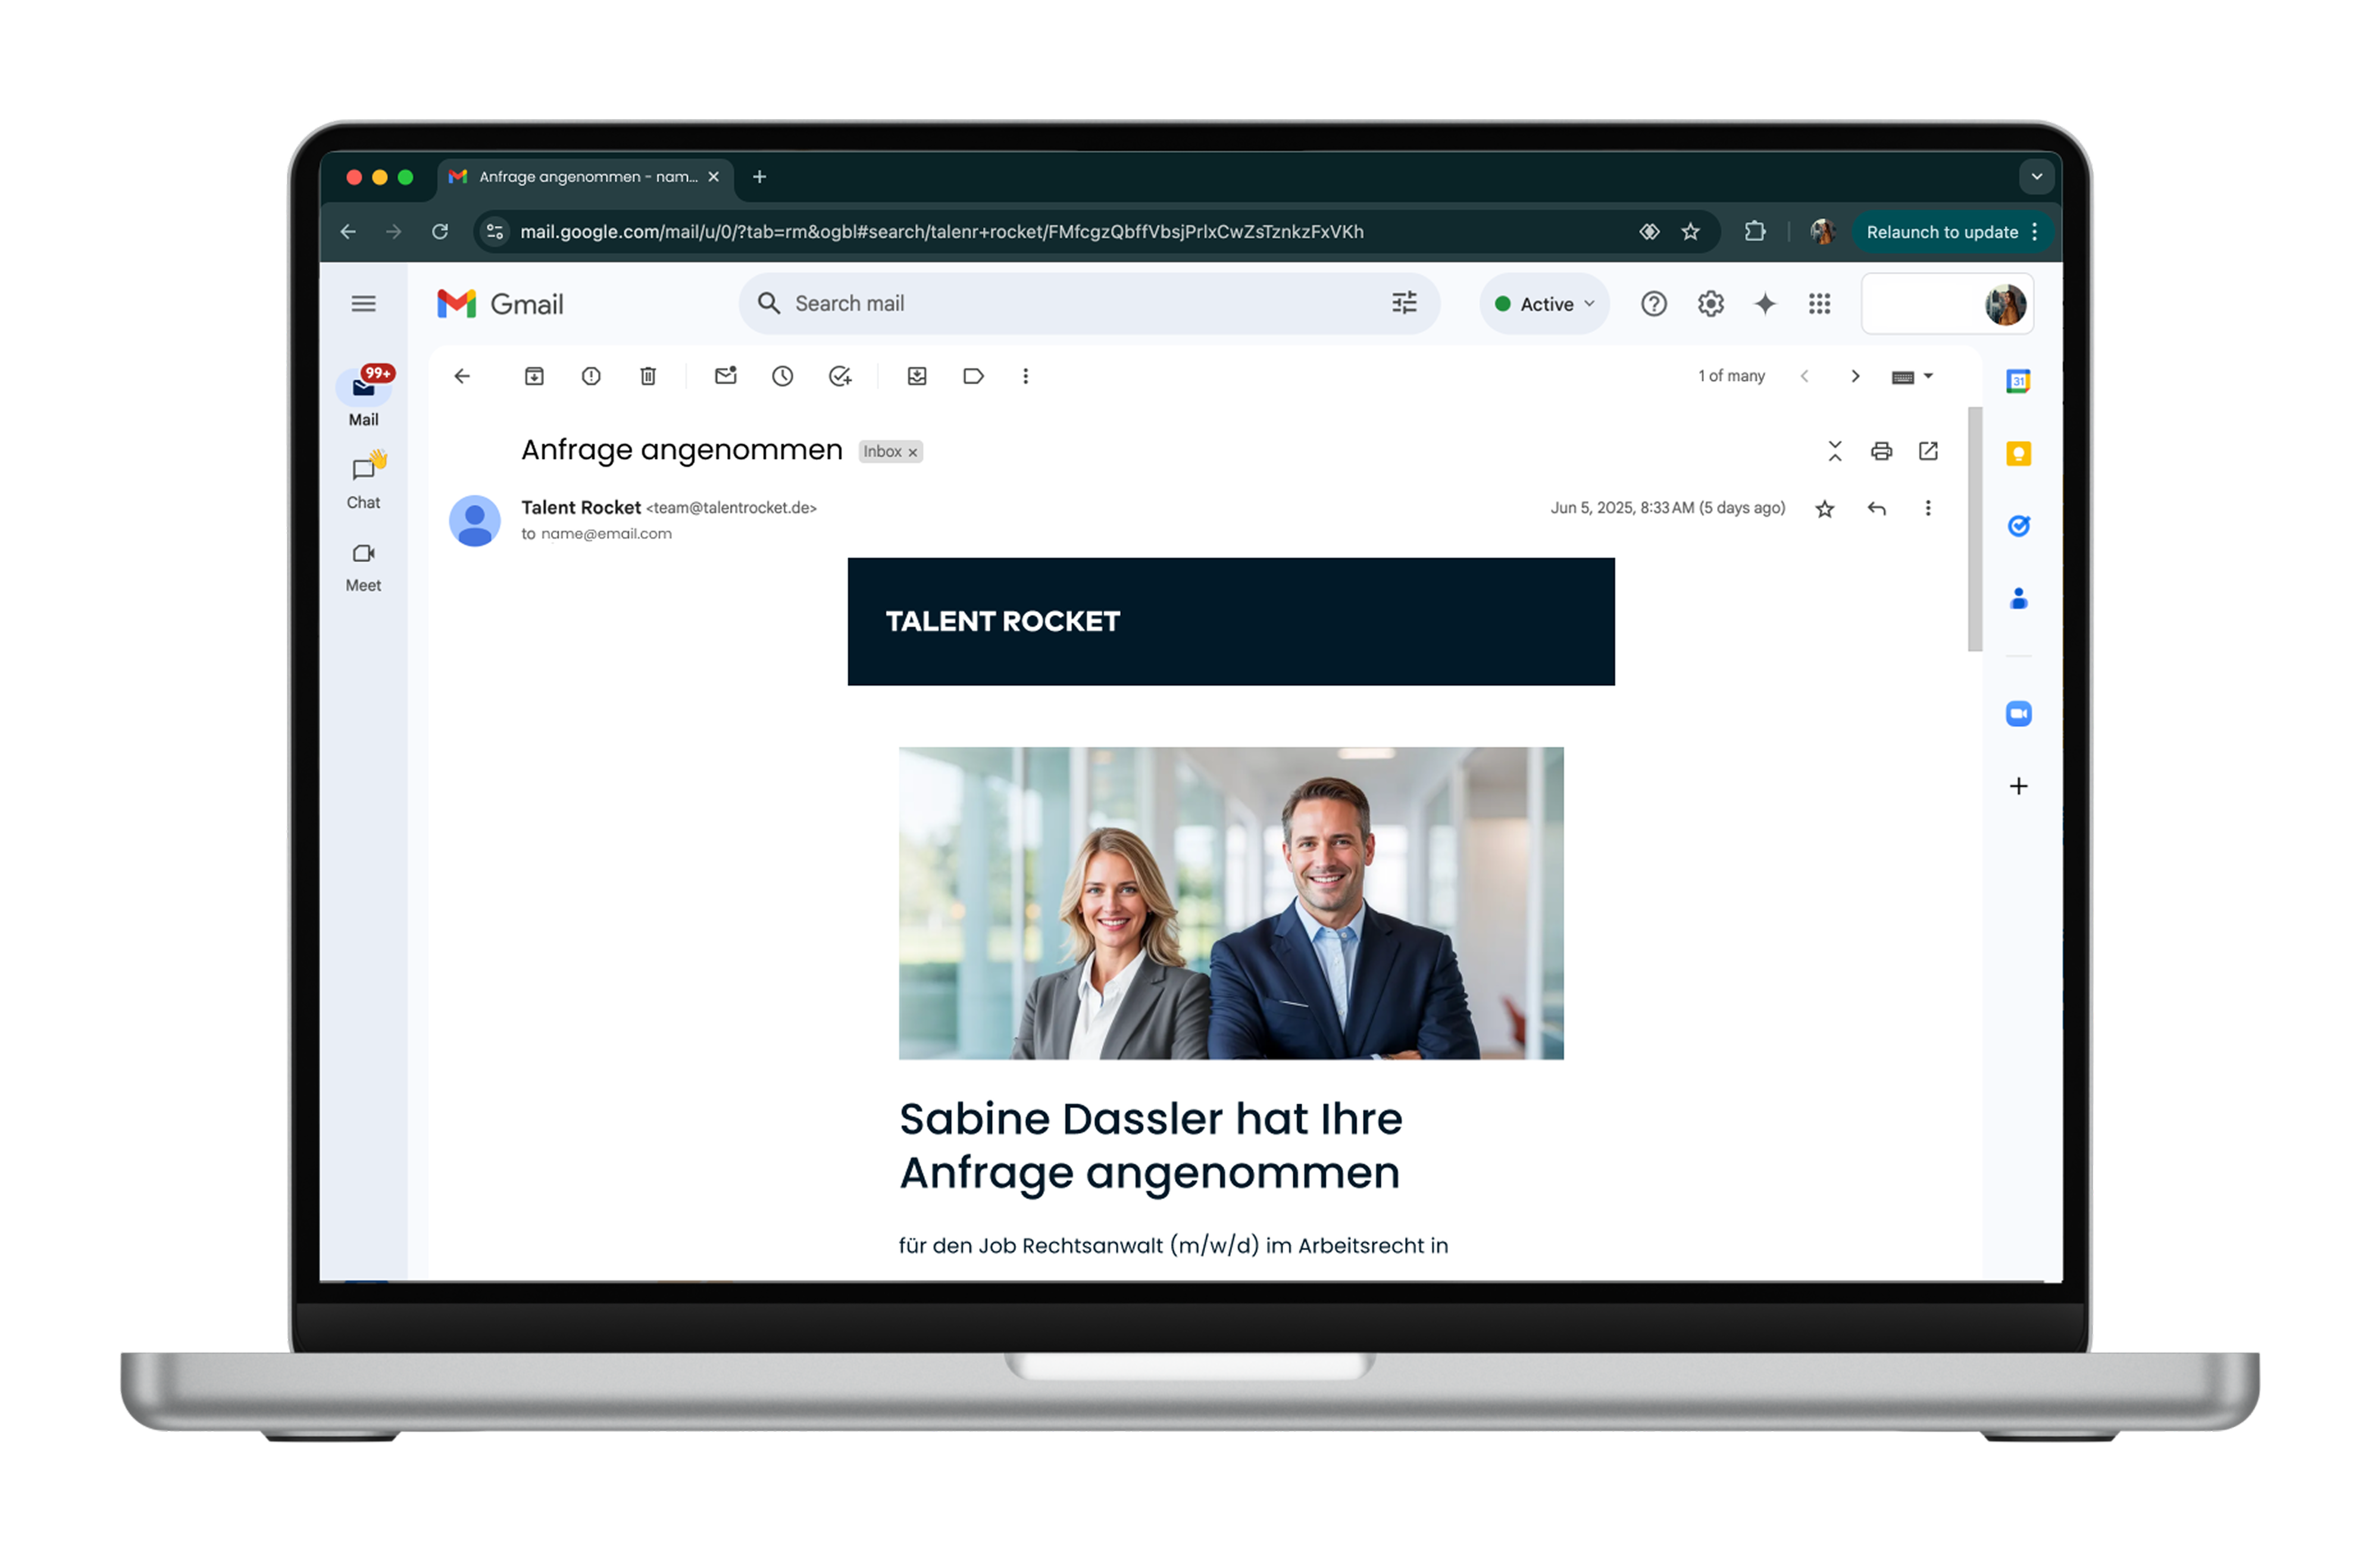2380x1562 pixels.
Task: Click the TALENT ROCKET banner
Action: 1231,622
